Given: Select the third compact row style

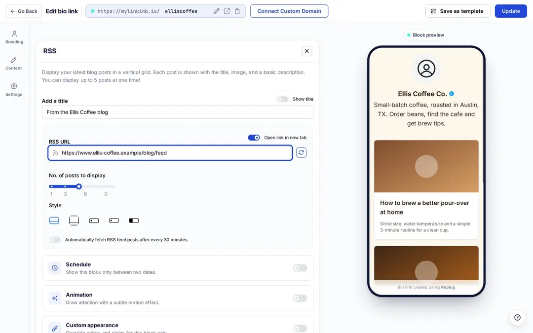Looking at the screenshot, I should point(94,221).
